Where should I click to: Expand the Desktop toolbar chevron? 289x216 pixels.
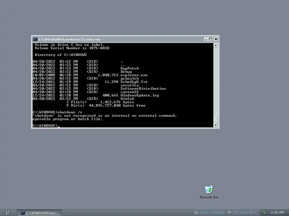pyautogui.click(x=229, y=212)
